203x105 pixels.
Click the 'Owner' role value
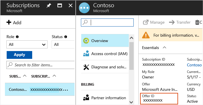click(x=148, y=77)
